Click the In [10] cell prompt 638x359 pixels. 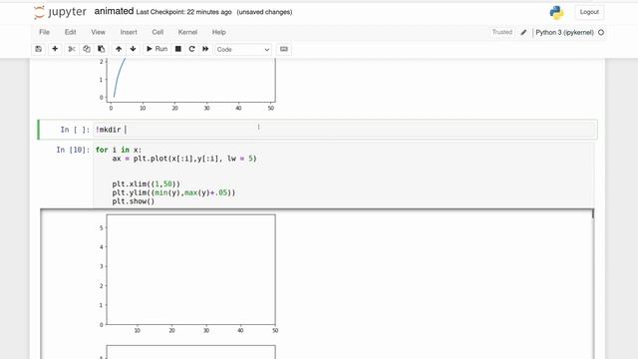click(73, 150)
